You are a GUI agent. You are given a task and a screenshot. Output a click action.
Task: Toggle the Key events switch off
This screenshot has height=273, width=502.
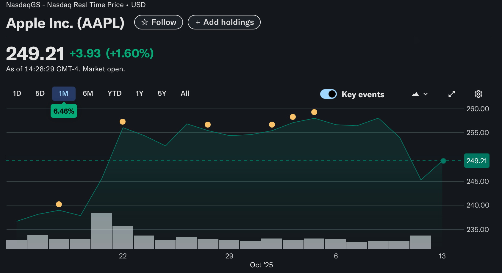[x=329, y=94]
